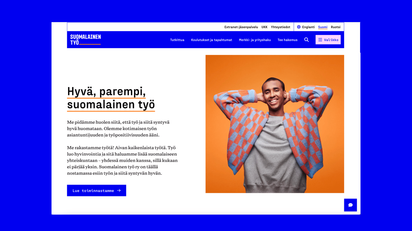
Task: Click the Hyvä, parempi, suomalainen työ heading
Action: pyautogui.click(x=111, y=98)
